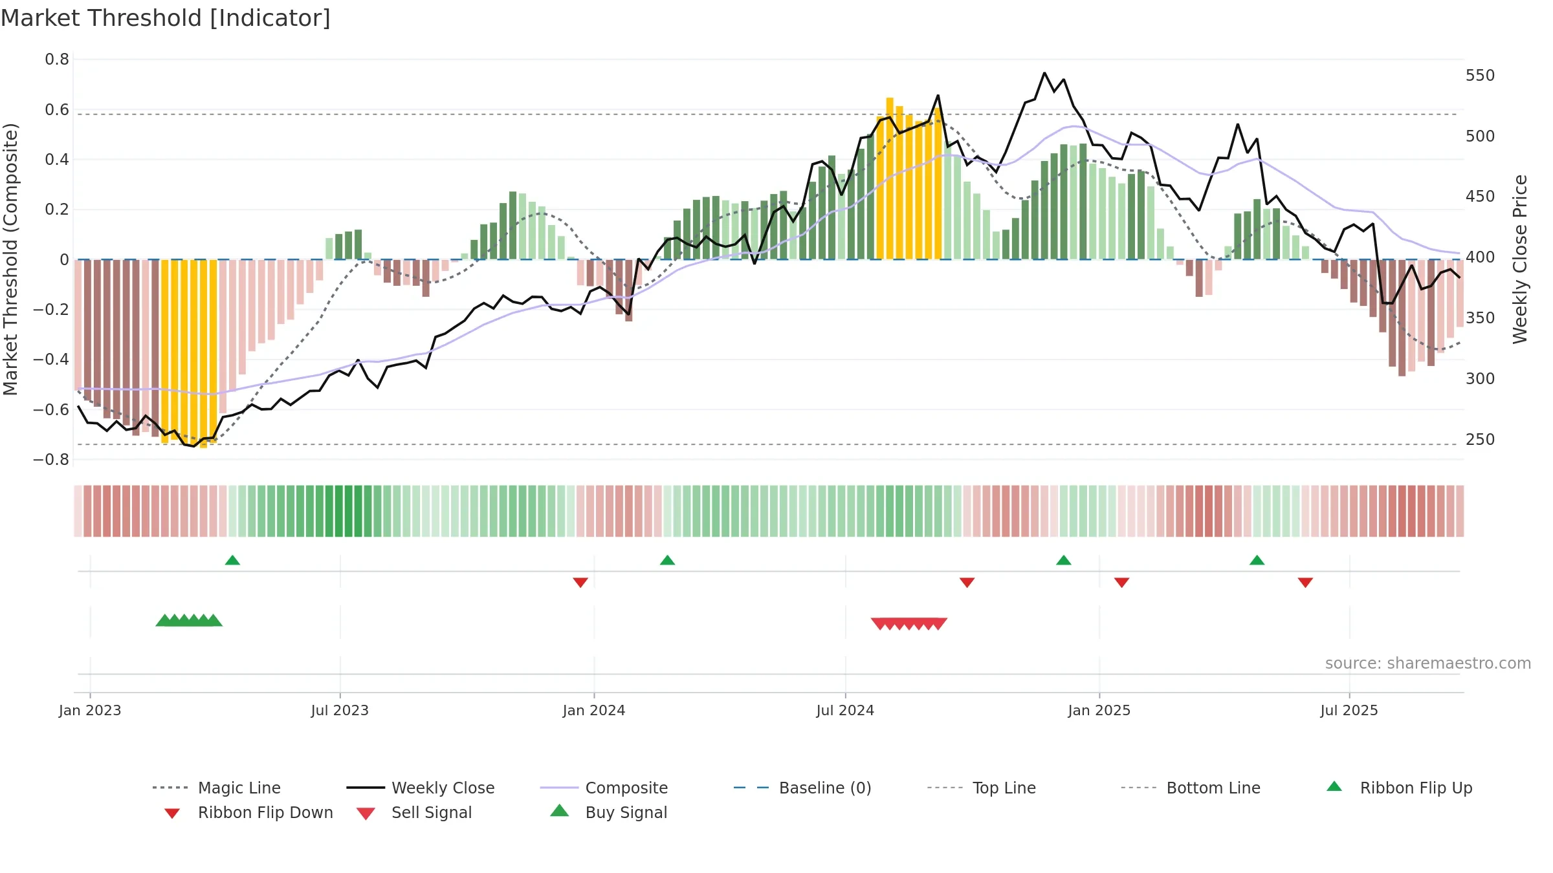Click the Jan 2025 x-axis label
The image size is (1553, 873).
(1099, 710)
